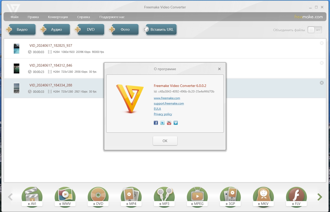The height and width of the screenshot is (212, 330).
Task: Convert to MPEG format
Action: [x=197, y=197]
